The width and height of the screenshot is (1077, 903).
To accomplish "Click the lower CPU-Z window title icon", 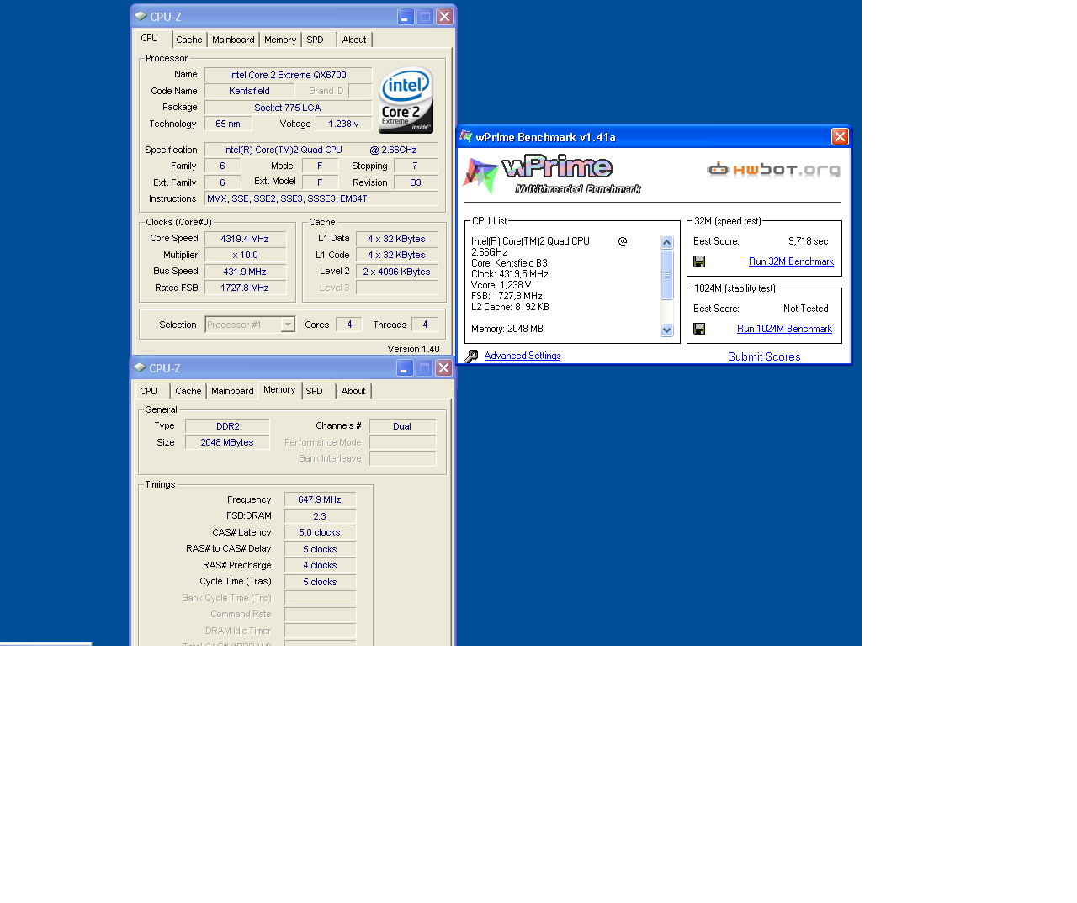I will [140, 367].
